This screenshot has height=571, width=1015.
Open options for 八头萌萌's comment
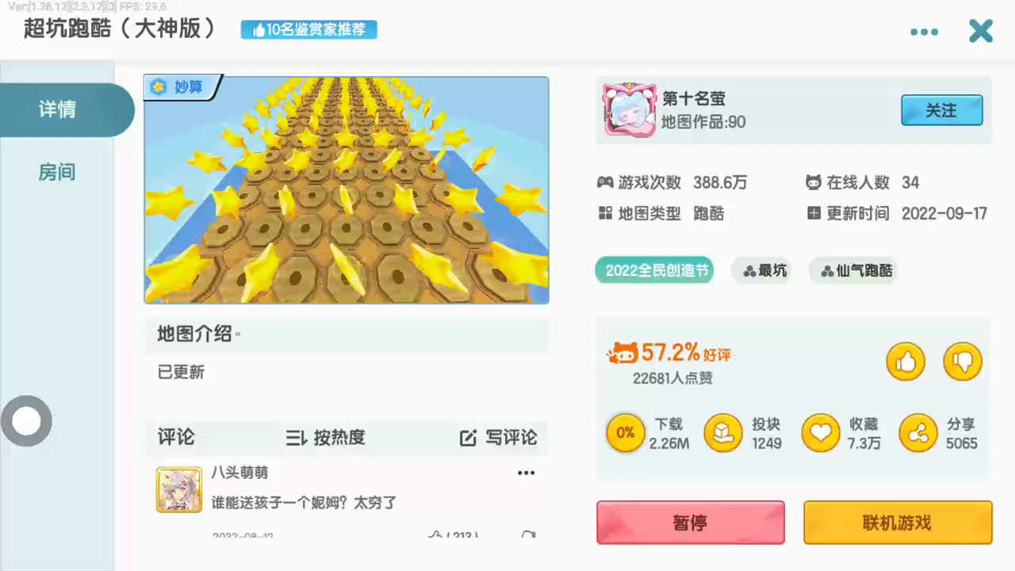(x=527, y=473)
